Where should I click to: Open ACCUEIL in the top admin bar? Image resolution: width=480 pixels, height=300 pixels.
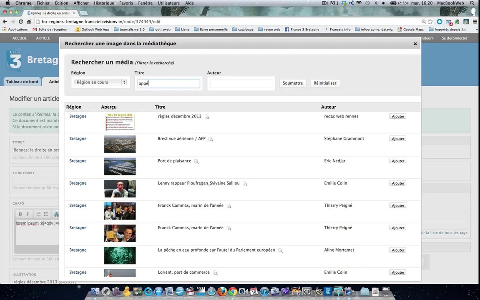tap(20, 38)
